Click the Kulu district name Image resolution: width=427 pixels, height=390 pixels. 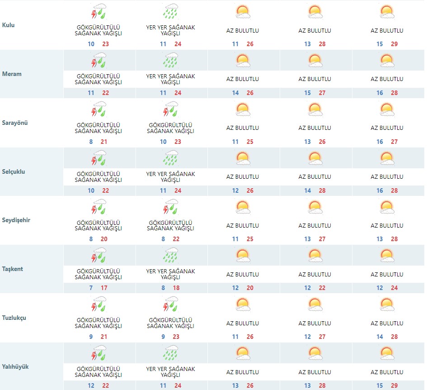click(x=8, y=25)
